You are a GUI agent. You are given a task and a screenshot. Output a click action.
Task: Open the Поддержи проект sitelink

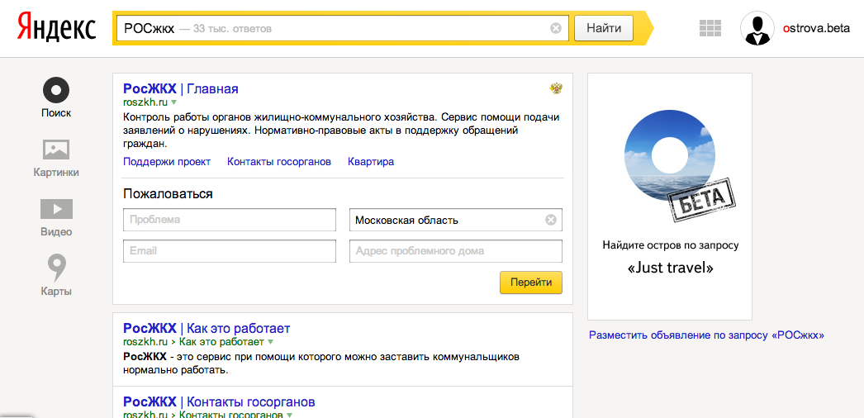166,162
